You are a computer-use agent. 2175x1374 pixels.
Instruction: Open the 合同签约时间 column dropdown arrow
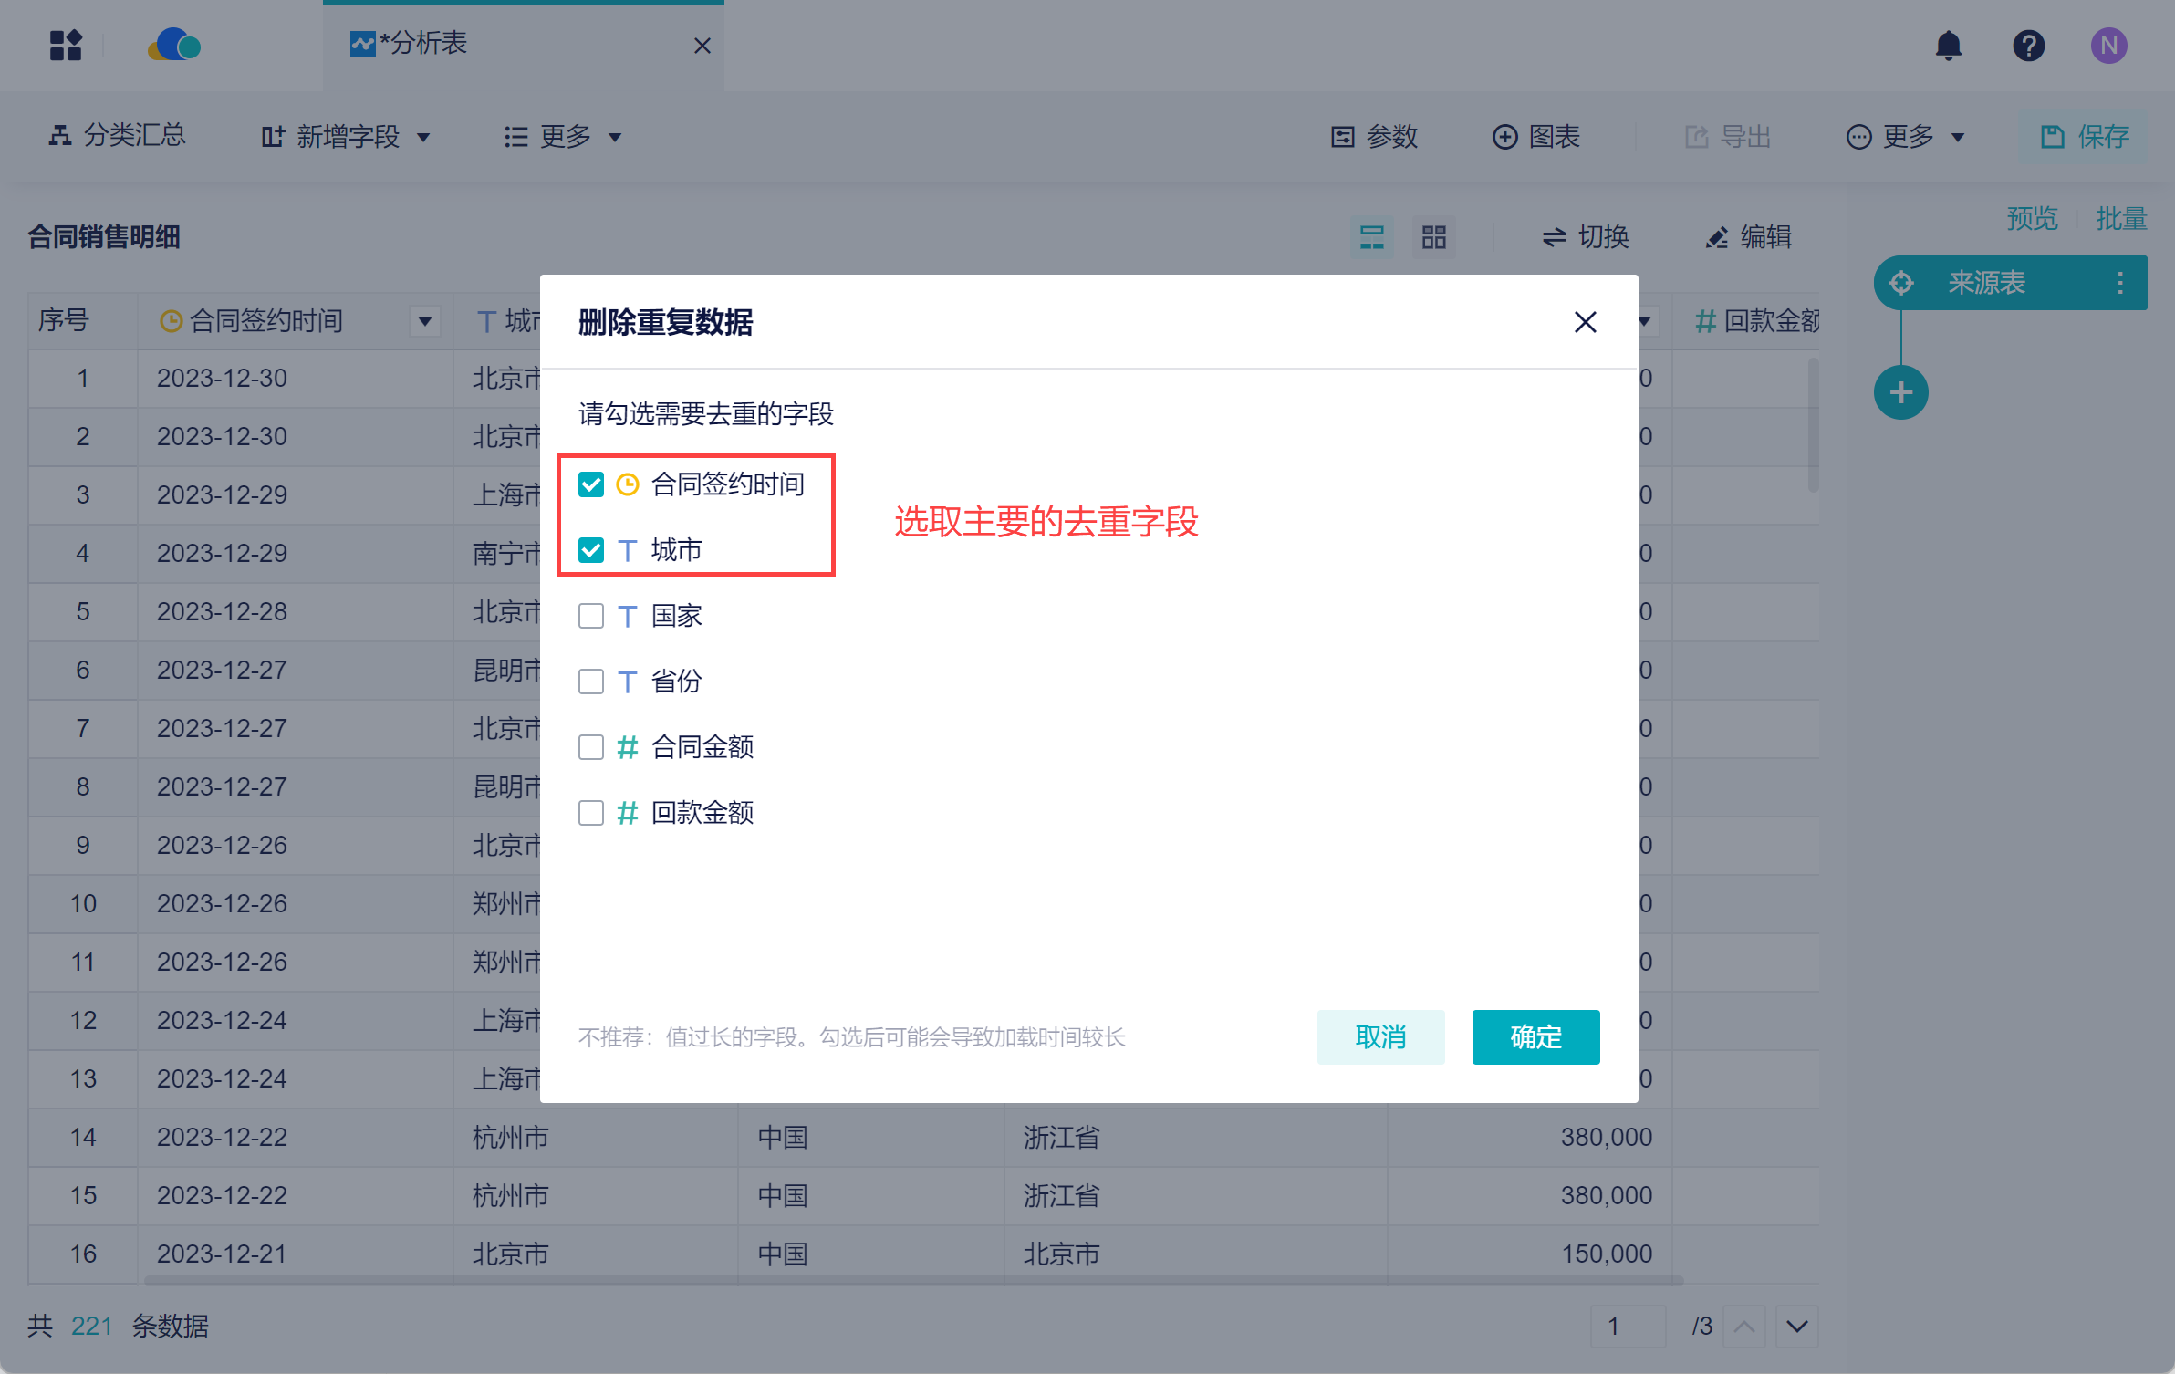click(424, 321)
